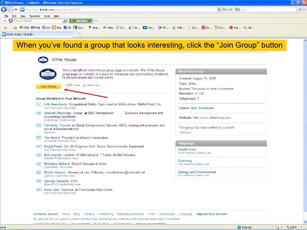Screen dimensions: 307x230
Task: Open the 'Can...' favorite bookmark
Action: 149,27
